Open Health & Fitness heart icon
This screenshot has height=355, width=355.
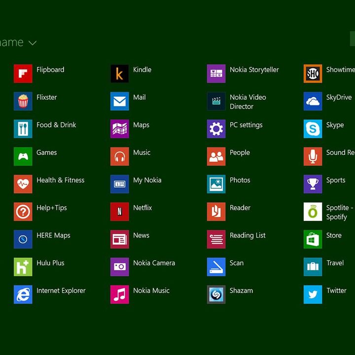[23, 184]
